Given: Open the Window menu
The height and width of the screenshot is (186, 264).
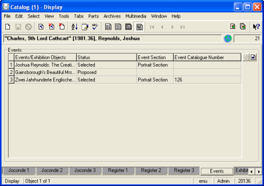Looking at the screenshot, I should 159,16.
